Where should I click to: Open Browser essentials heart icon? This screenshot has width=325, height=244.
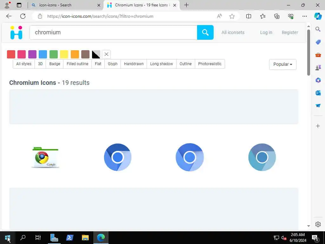click(291, 16)
